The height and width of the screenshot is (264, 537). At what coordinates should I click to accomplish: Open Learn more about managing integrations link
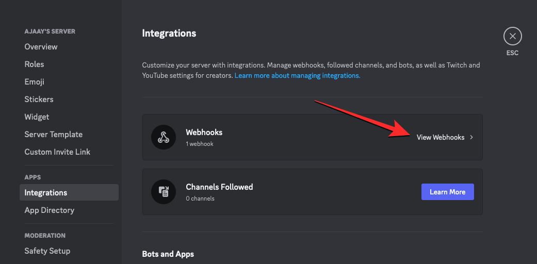tap(297, 75)
